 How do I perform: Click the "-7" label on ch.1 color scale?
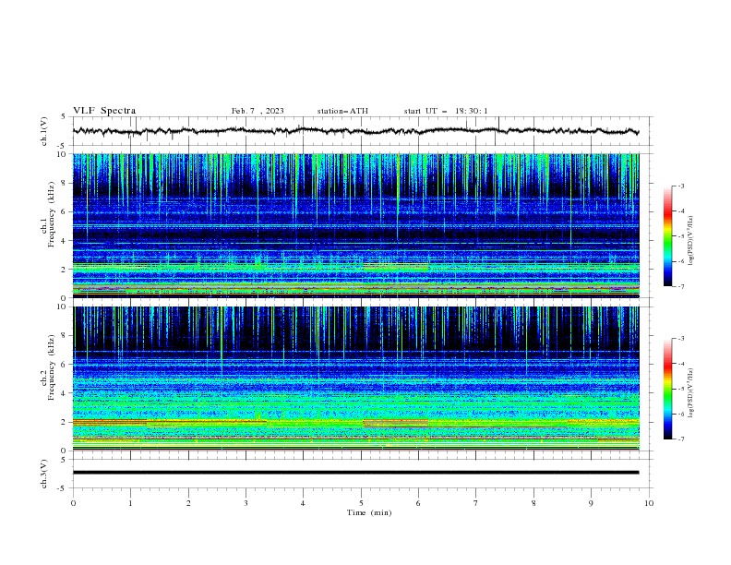point(680,286)
